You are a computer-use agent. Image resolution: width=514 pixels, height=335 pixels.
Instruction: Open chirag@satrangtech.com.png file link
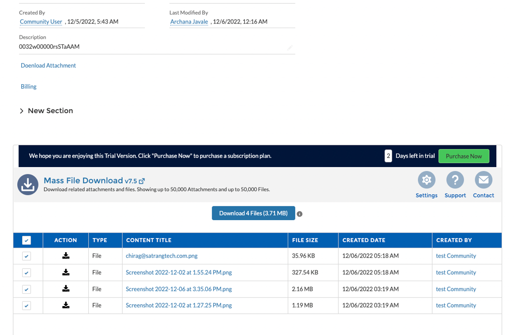162,256
